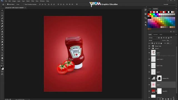Screen dimensions: 178x100
Task: Select the History Brush tool
Action: coord(2,34)
